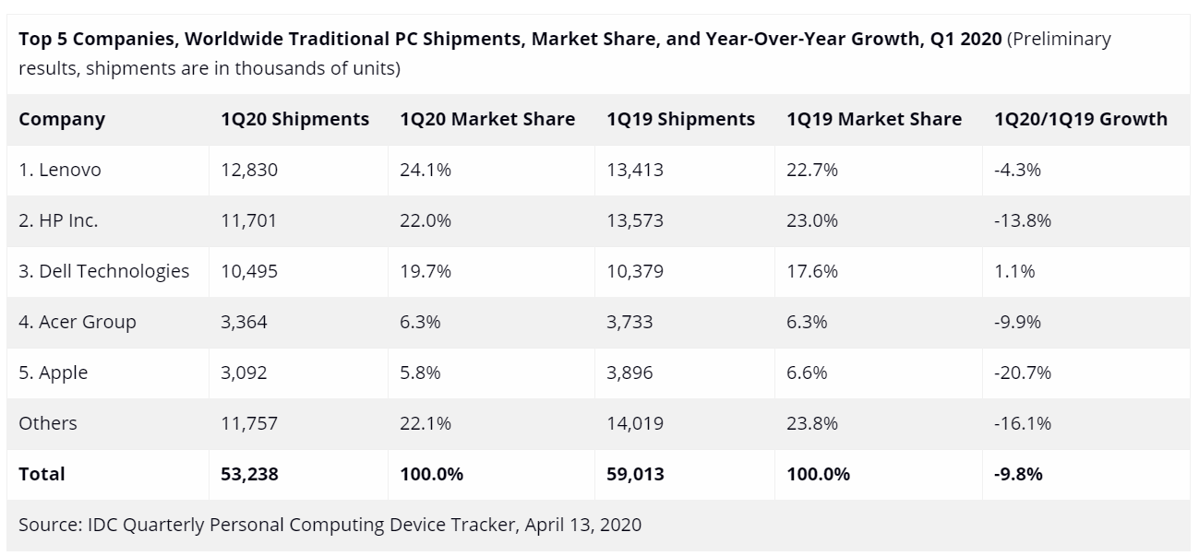Click Apple's -20.7% growth value
Viewport: 1199px width, 556px height.
[x=1023, y=373]
